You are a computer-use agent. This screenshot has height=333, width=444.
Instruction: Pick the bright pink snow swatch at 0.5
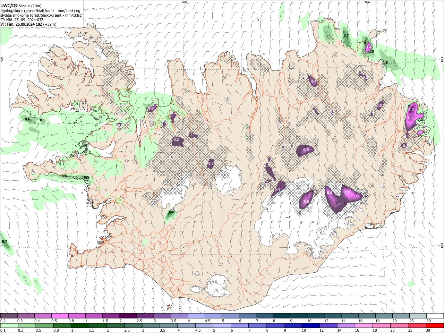pyautogui.click(x=60, y=316)
